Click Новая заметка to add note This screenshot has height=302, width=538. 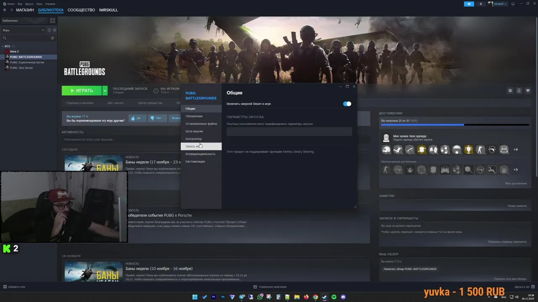pyautogui.click(x=517, y=206)
